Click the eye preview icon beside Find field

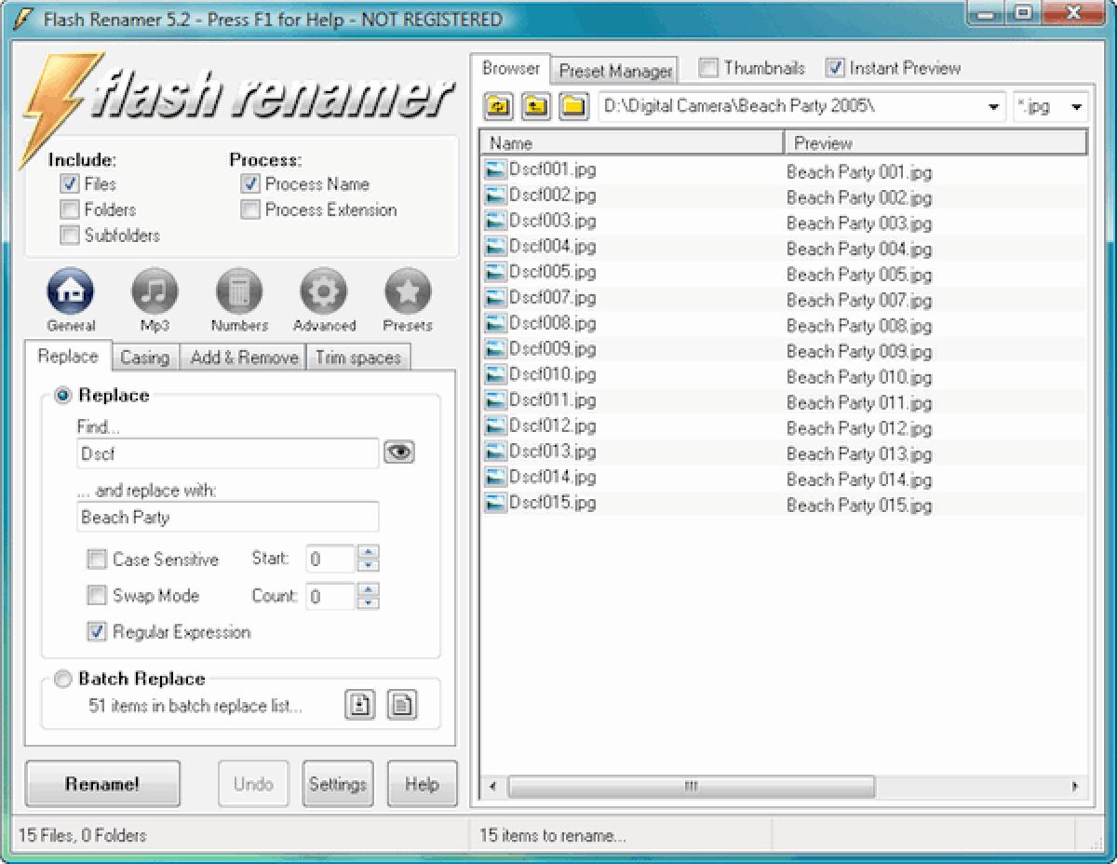tap(399, 452)
